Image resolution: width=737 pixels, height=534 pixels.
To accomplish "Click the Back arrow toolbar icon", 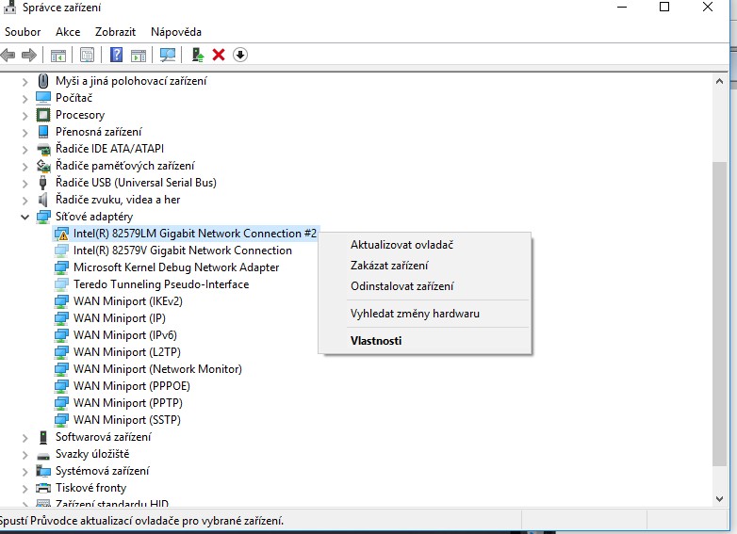I will (8, 56).
